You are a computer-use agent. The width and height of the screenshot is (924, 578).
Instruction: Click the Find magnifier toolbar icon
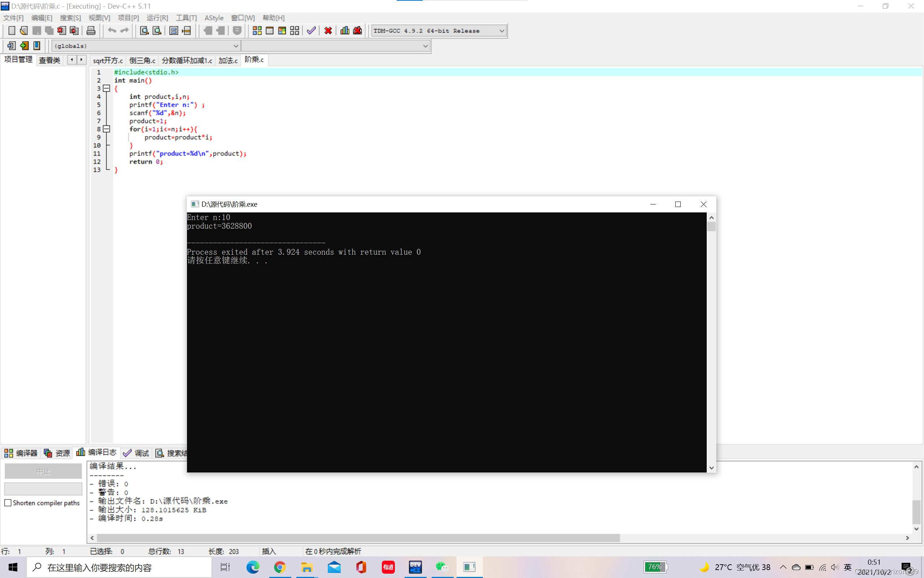coord(144,31)
